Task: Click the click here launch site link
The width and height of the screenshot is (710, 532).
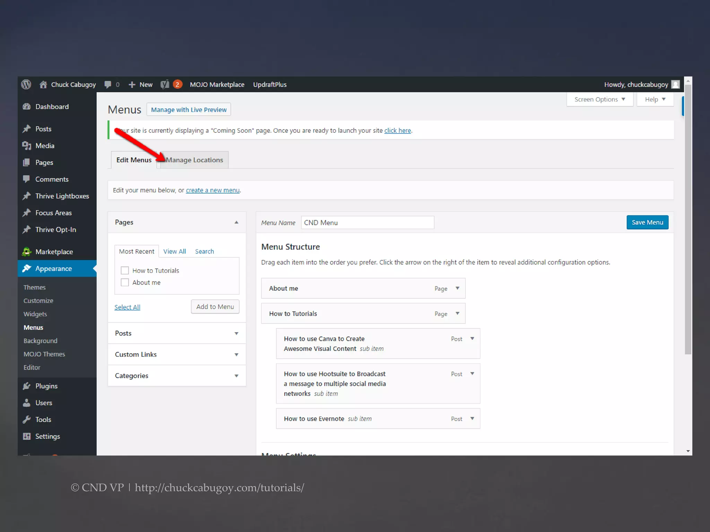Action: click(397, 131)
